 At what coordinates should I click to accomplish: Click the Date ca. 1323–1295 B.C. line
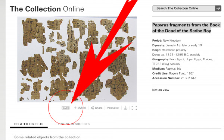tap(176, 55)
